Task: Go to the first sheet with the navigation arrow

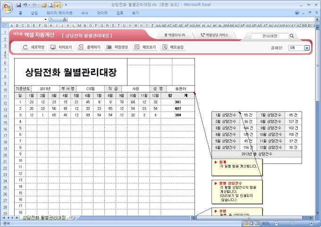Action: [x=4, y=218]
